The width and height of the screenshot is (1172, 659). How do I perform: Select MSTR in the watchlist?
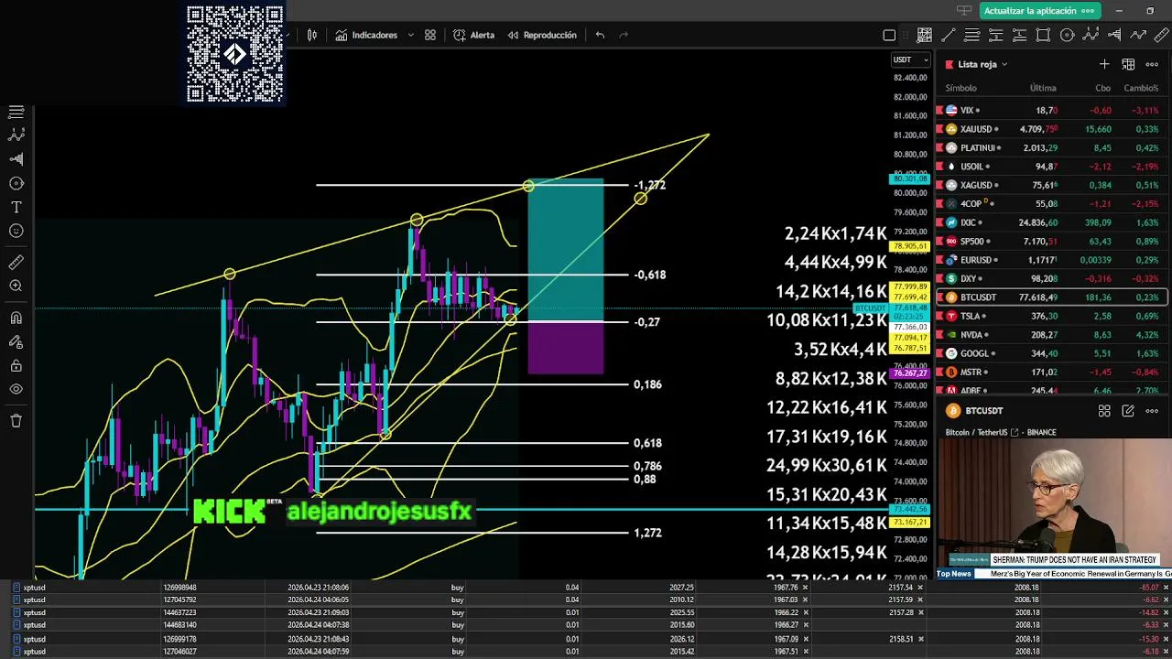[x=1051, y=373]
